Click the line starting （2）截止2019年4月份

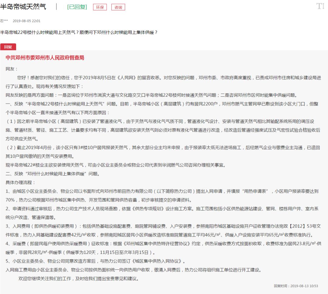point(163,148)
